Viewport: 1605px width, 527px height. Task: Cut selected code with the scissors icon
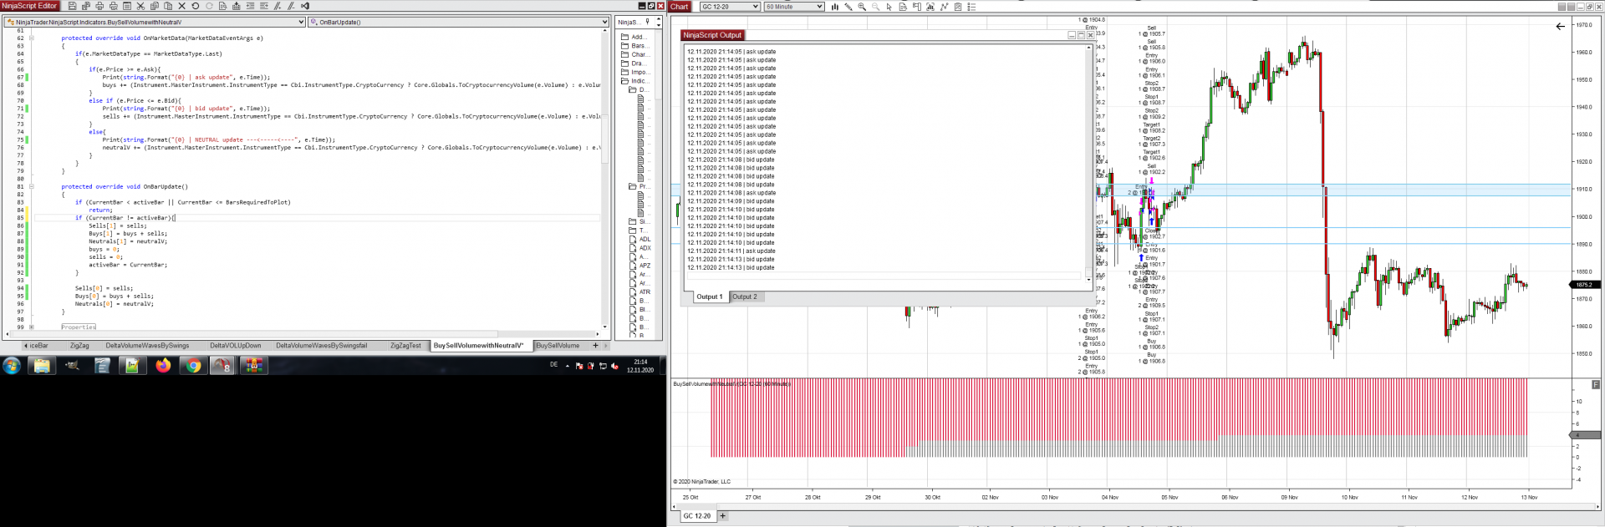pos(140,6)
